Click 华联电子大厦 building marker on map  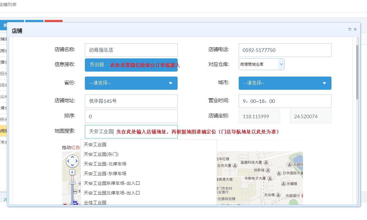(270, 178)
